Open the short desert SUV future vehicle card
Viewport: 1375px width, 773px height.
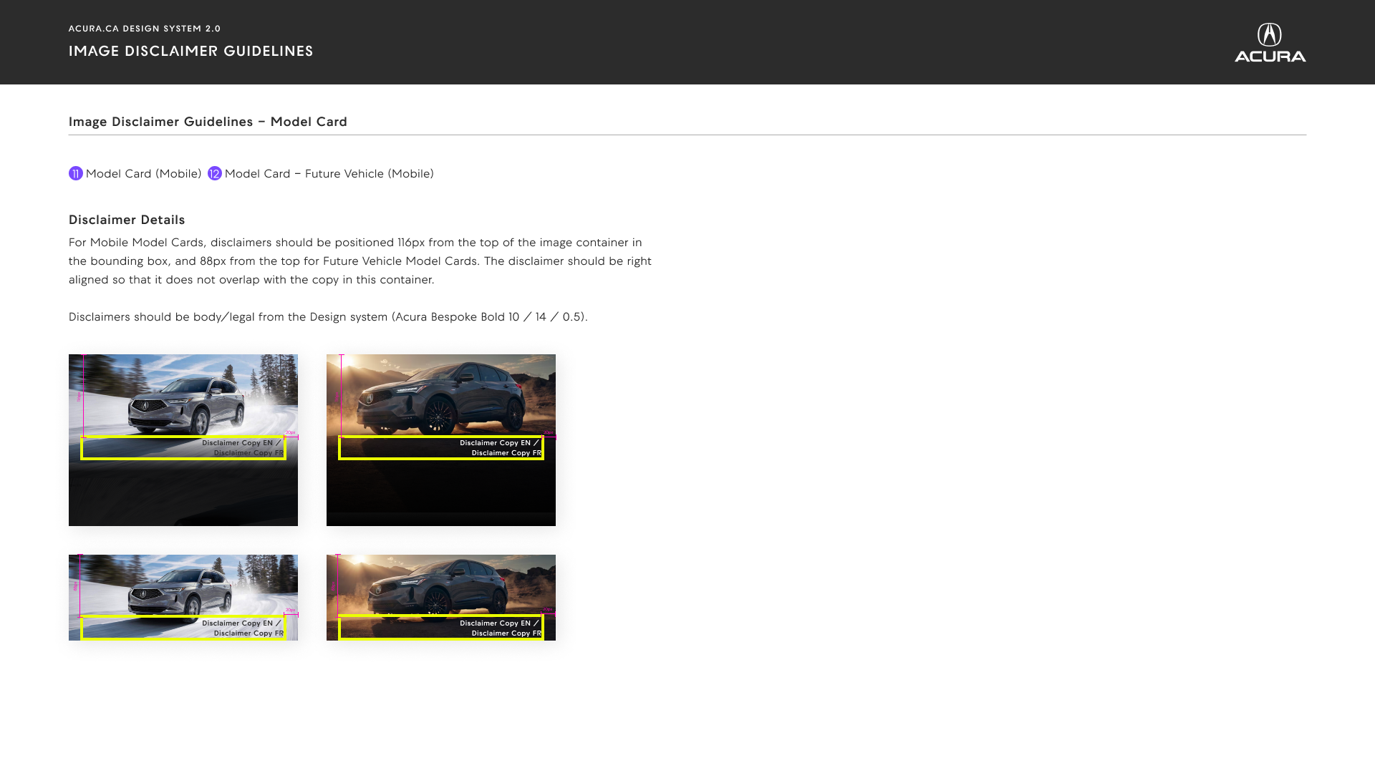441,598
